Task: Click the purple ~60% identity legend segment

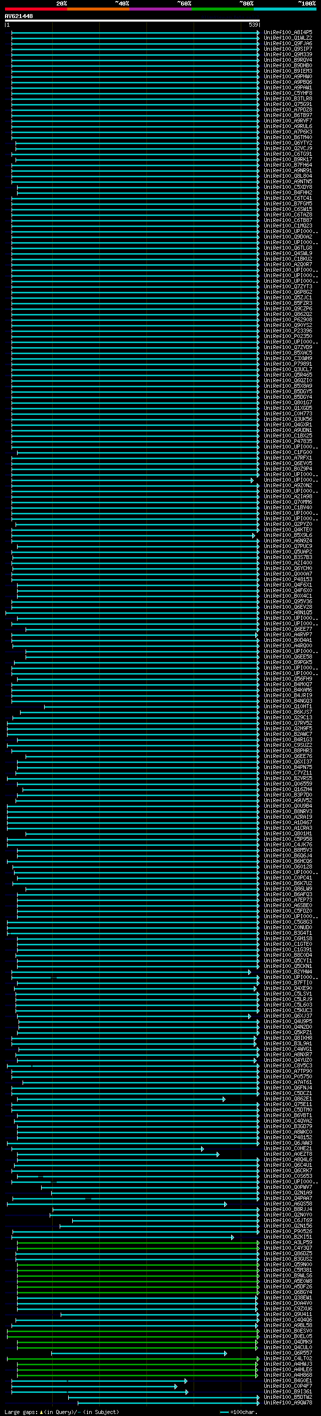Action: (161, 9)
